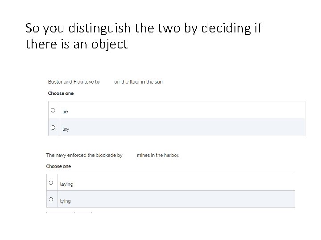Choose the 'lying' radio button
This screenshot has height=240, width=321.
coord(51,200)
